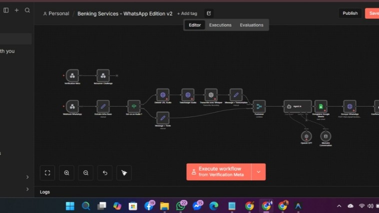Click the Wi-Fi network tray icon

pos(362,206)
